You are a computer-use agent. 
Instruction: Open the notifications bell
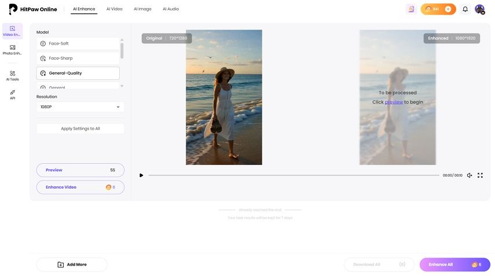click(x=465, y=9)
